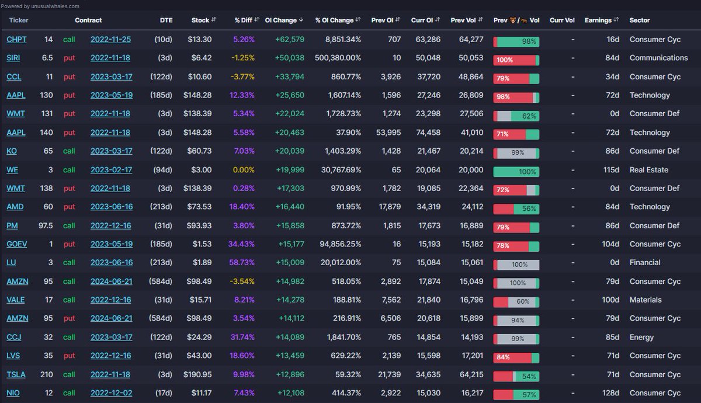Click SIRI's 100% red volume bar
This screenshot has width=701, height=403.
tap(516, 60)
